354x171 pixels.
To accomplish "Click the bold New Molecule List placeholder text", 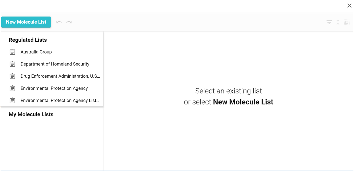I will pos(243,102).
